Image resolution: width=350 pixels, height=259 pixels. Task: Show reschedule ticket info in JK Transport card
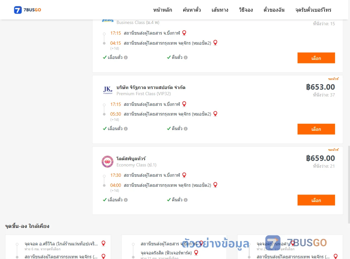[x=126, y=129]
